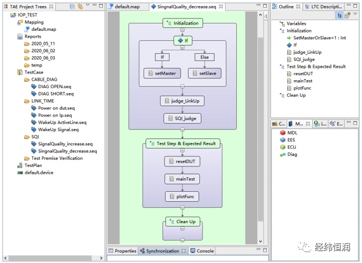The height and width of the screenshot is (263, 362).
Task: Select the If branch box
Action: (162, 57)
